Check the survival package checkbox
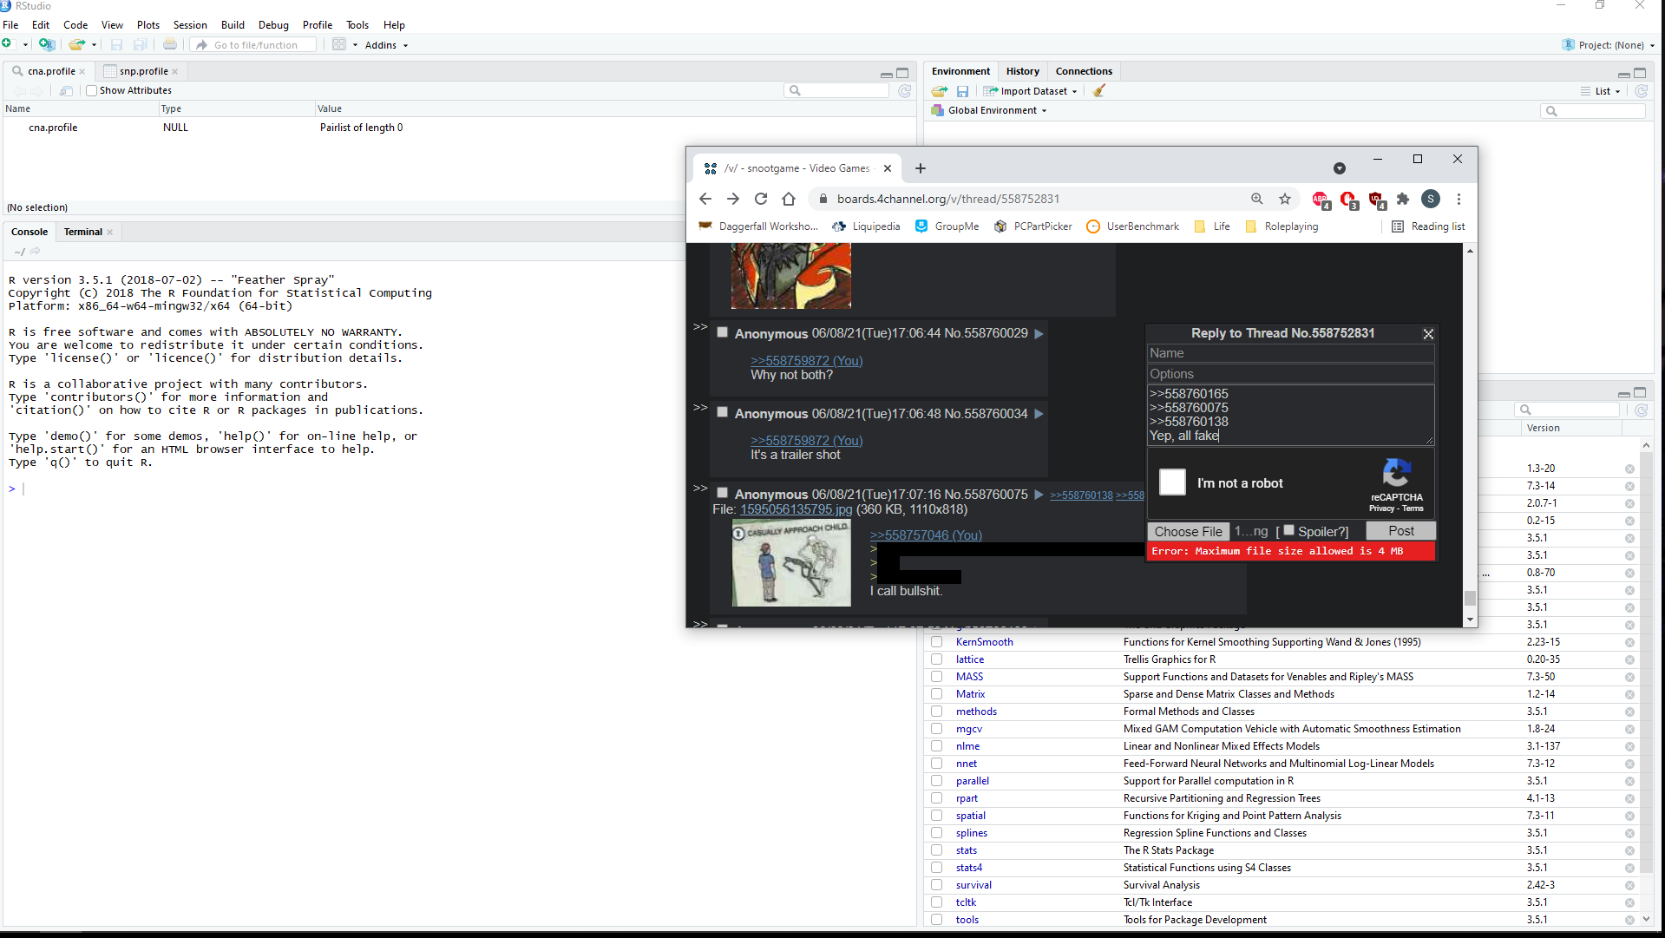The width and height of the screenshot is (1665, 938). pos(936,885)
